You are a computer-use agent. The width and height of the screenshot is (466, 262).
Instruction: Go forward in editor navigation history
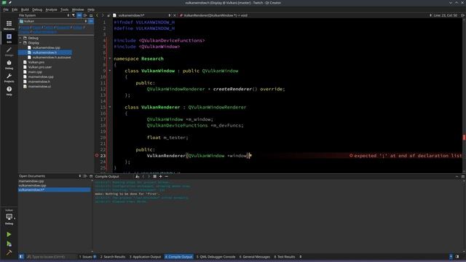pyautogui.click(x=103, y=15)
